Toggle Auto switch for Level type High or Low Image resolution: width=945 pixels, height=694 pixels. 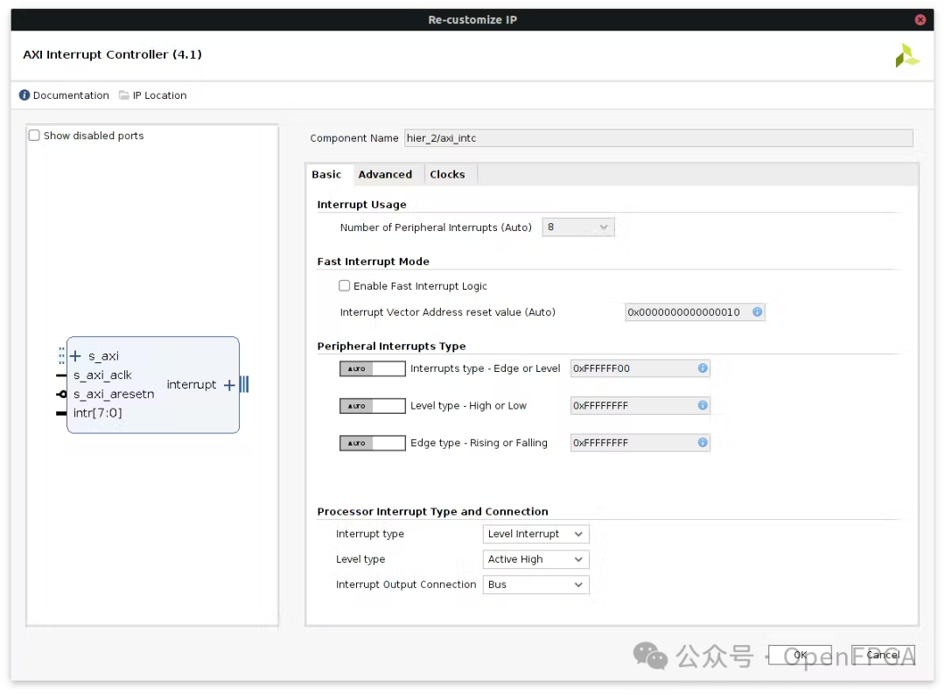pos(372,406)
